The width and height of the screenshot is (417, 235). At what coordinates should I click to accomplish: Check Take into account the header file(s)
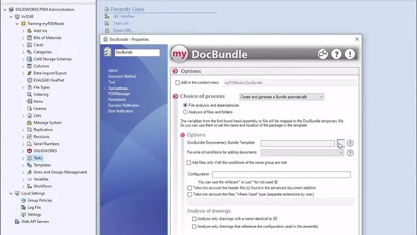[190, 188]
